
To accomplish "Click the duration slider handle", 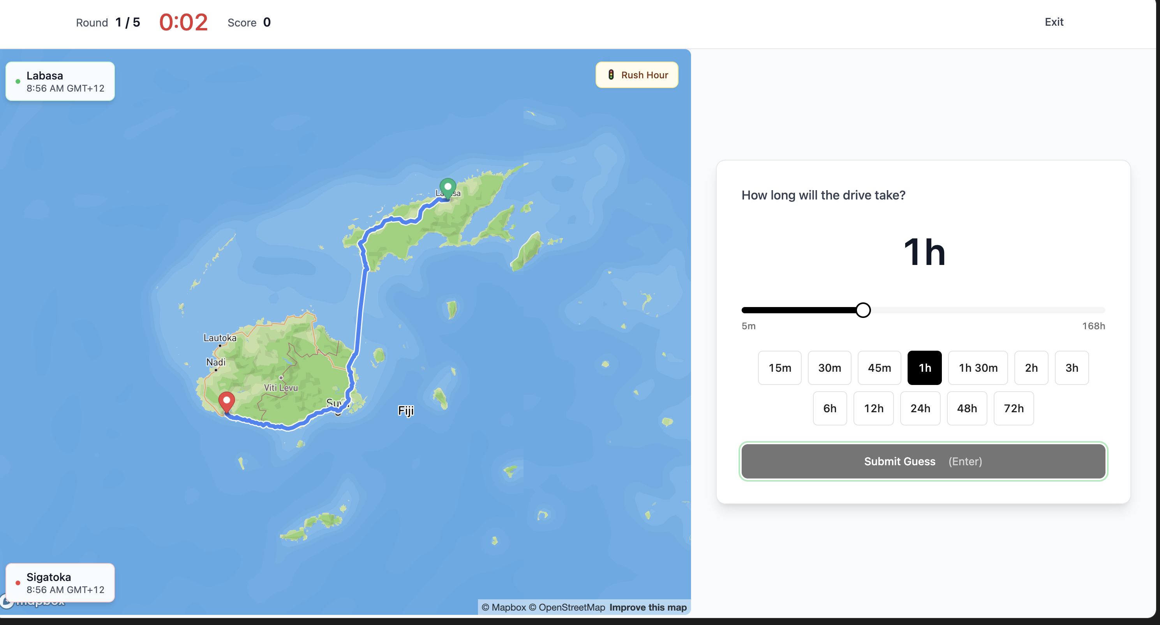I will [x=862, y=310].
